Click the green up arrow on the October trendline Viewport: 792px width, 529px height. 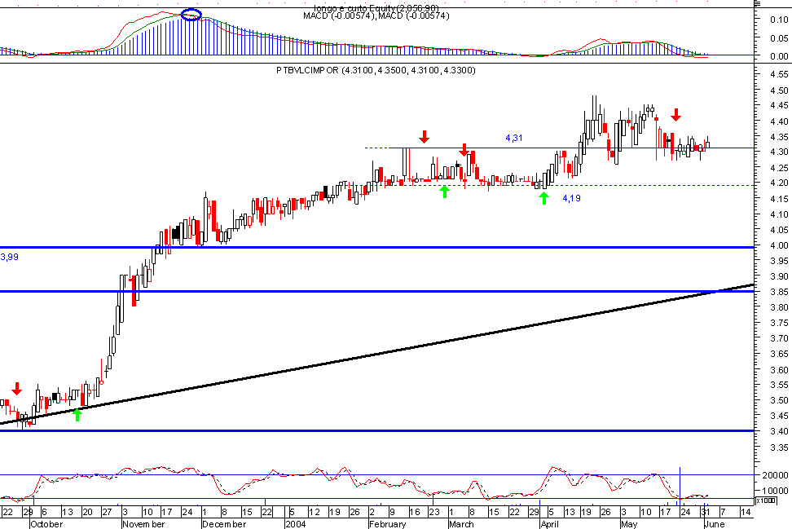(x=77, y=414)
